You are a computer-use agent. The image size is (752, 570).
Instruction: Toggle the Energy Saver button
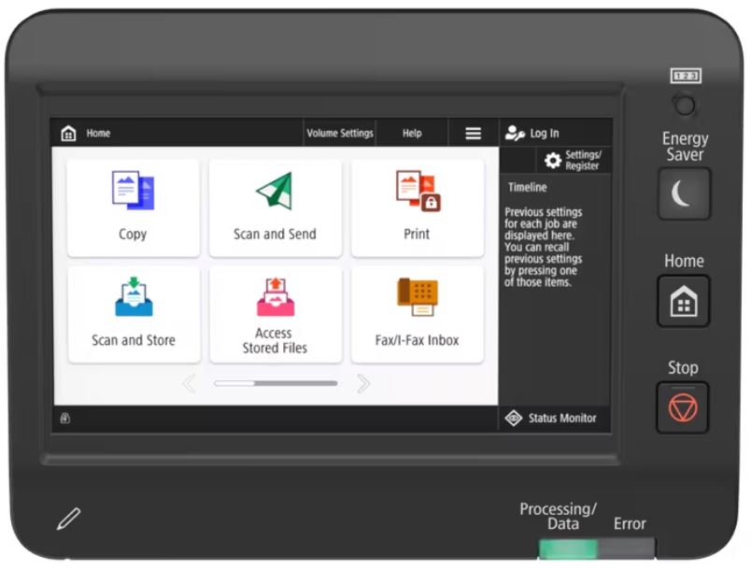[683, 193]
